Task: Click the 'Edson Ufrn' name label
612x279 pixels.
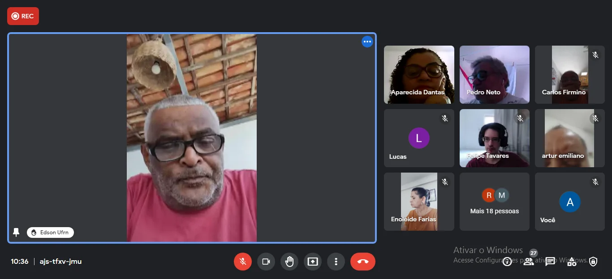Action: (x=50, y=232)
